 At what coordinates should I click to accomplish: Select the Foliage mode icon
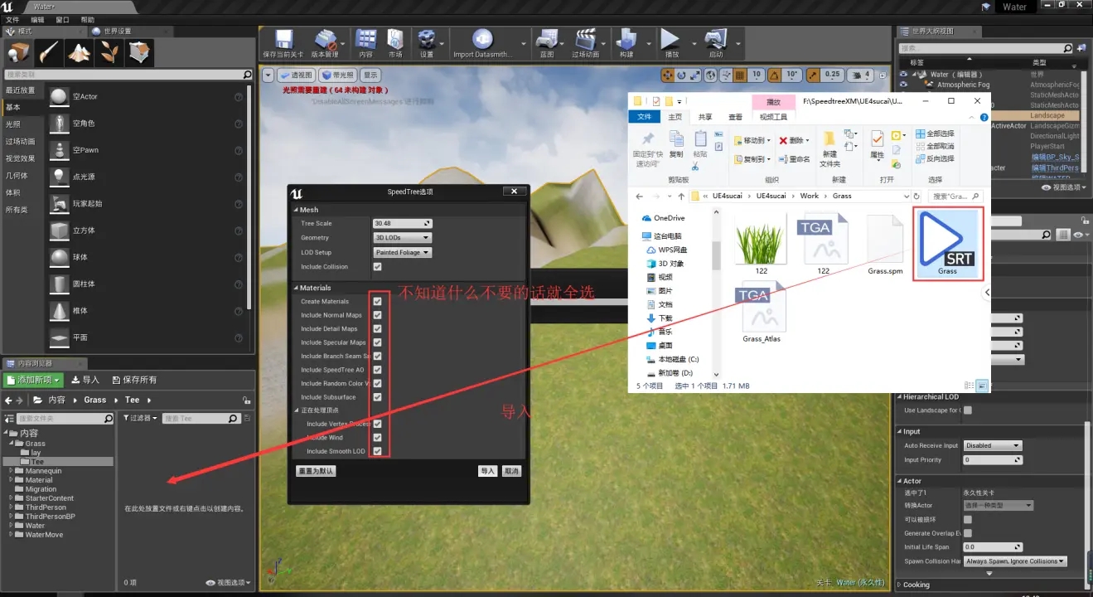click(x=109, y=52)
